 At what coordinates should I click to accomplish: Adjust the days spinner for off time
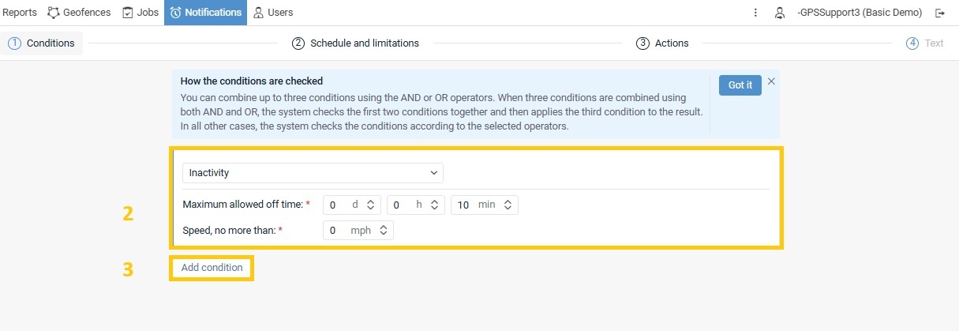tap(369, 205)
